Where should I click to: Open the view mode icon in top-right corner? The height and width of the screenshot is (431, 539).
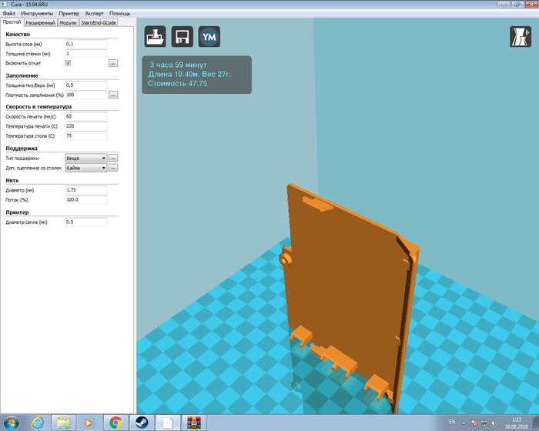[x=520, y=37]
